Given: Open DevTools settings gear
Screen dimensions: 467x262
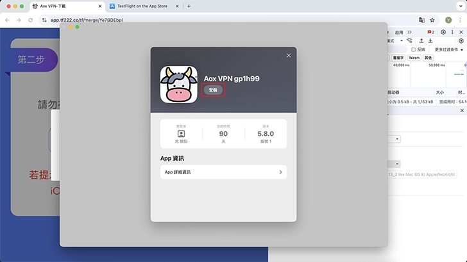Looking at the screenshot, I should pyautogui.click(x=443, y=31).
